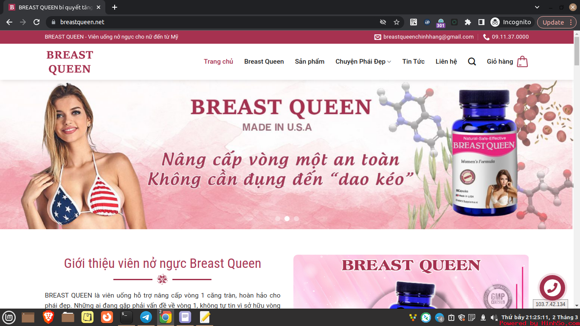
Task: Open the QR code extension
Action: (x=414, y=22)
